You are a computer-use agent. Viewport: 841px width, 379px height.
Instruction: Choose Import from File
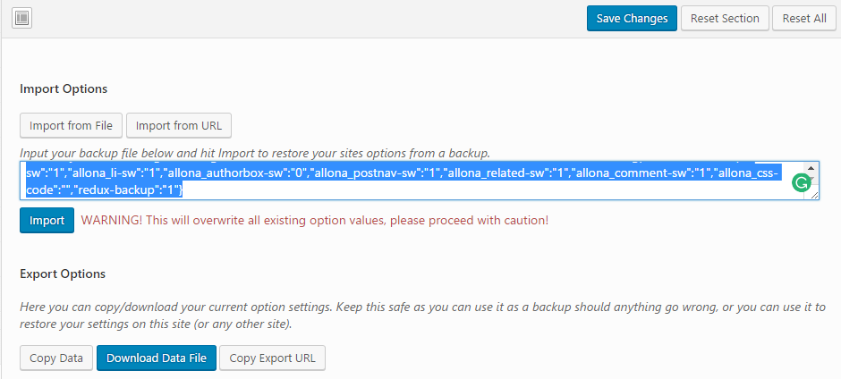coord(71,125)
